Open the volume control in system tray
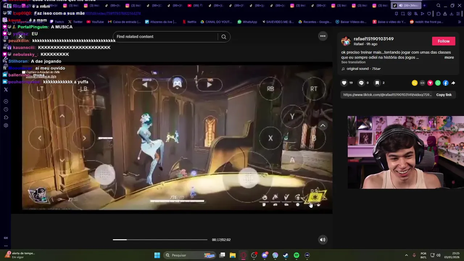The height and width of the screenshot is (261, 464). pos(438,255)
